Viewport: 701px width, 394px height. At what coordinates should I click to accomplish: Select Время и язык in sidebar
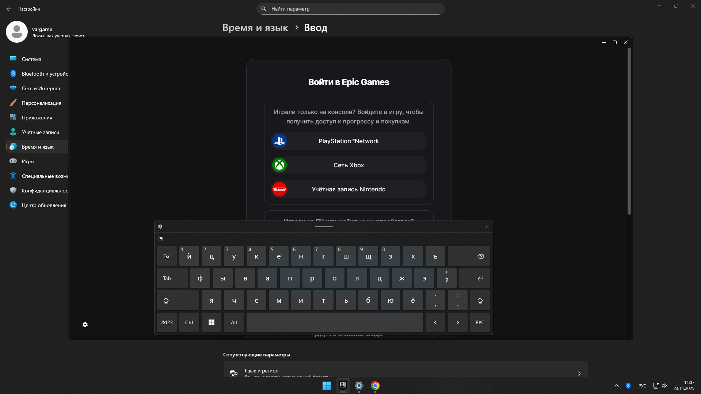37,147
